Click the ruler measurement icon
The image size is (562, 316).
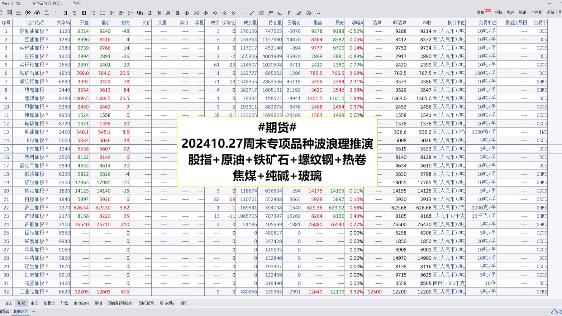tap(280, 13)
